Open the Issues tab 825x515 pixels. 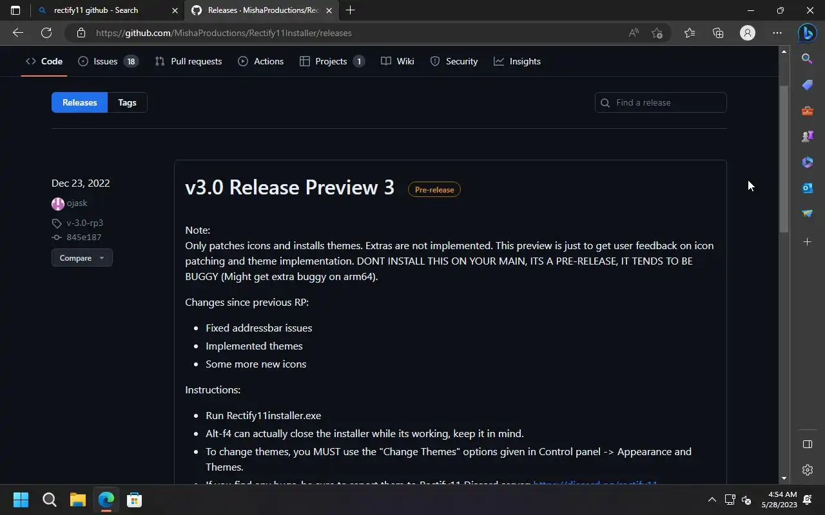click(108, 61)
